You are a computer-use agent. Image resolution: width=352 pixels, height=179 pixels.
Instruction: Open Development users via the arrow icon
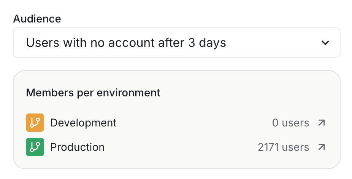pos(322,123)
